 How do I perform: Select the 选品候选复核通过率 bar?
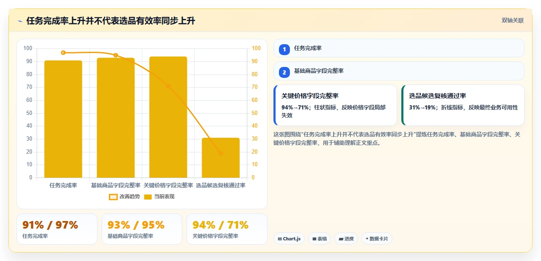[x=221, y=158]
